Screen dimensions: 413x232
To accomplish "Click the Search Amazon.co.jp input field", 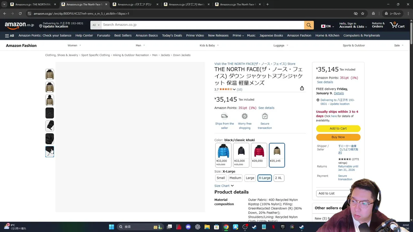I will click(x=203, y=25).
